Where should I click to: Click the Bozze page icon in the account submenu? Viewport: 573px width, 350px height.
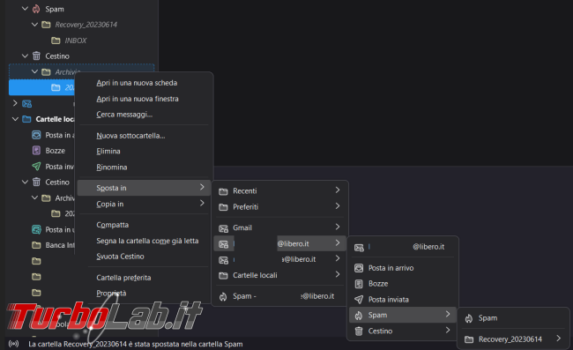359,284
